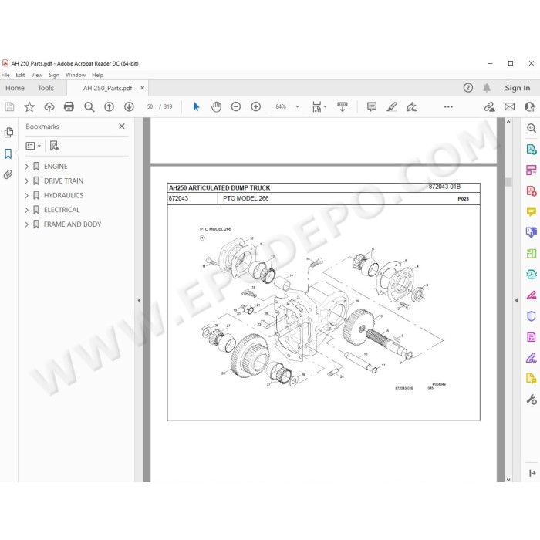
Task: Select the AH 250_Parts.pdf tab
Action: point(107,88)
